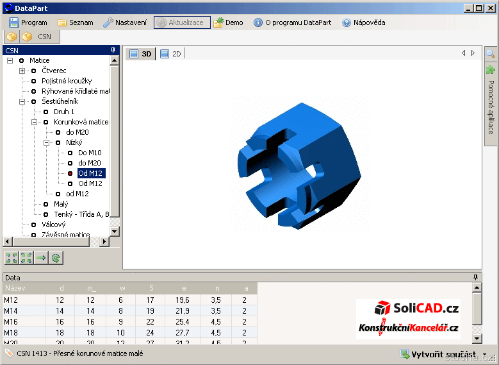Click the first yellow box icon beside CSN
Viewport: 499px width, 365px height.
point(12,37)
